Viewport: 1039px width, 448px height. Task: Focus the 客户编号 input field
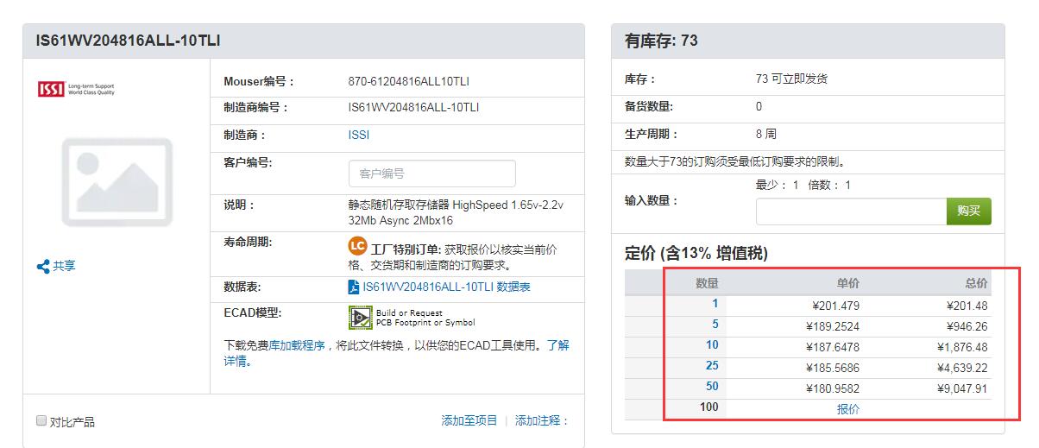click(x=432, y=174)
